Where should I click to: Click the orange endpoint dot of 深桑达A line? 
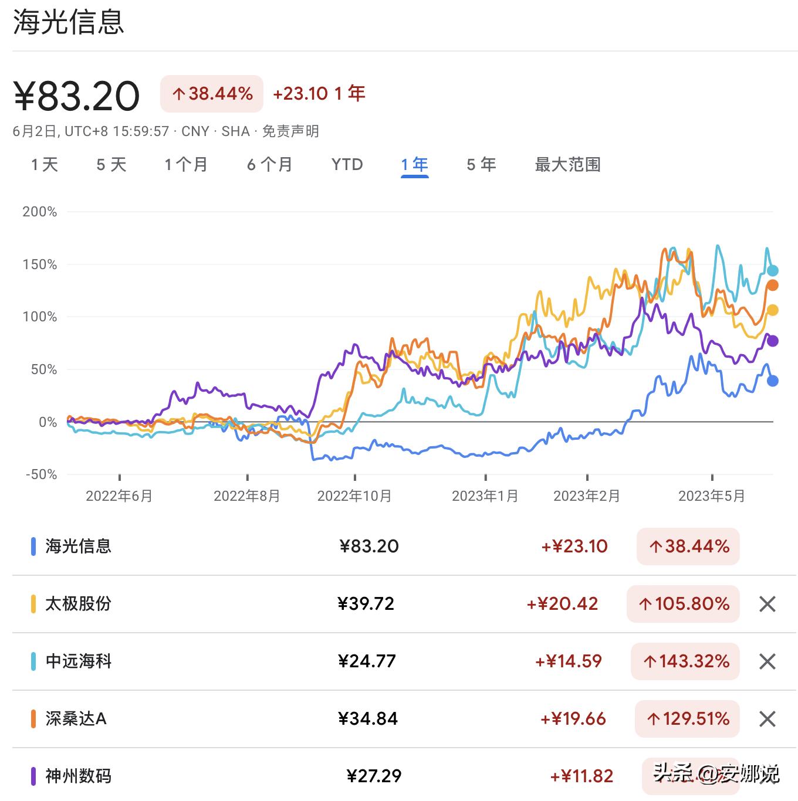772,285
